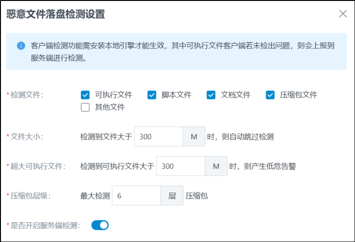
Task: Click the 压缩包层级 field label
Action: [x=29, y=195]
